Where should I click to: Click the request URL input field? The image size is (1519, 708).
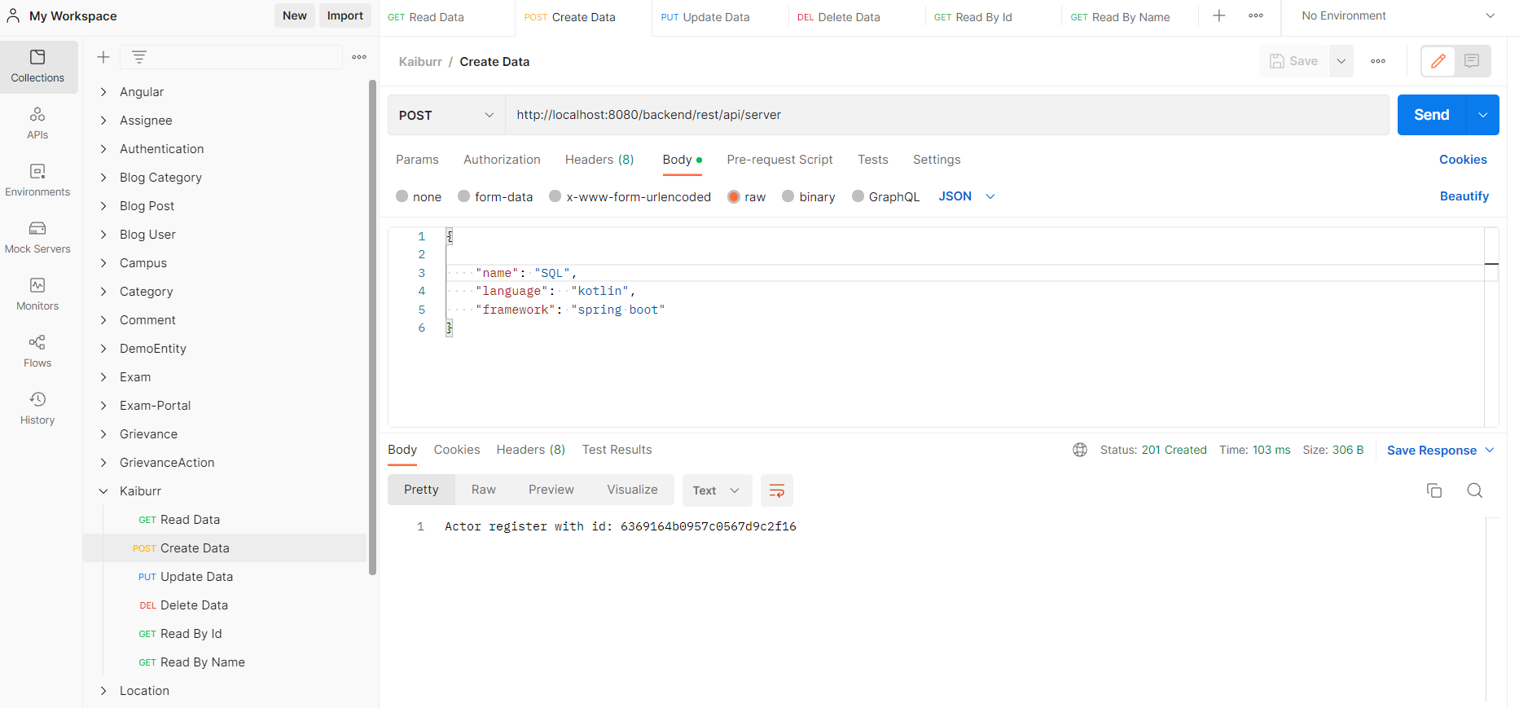946,115
